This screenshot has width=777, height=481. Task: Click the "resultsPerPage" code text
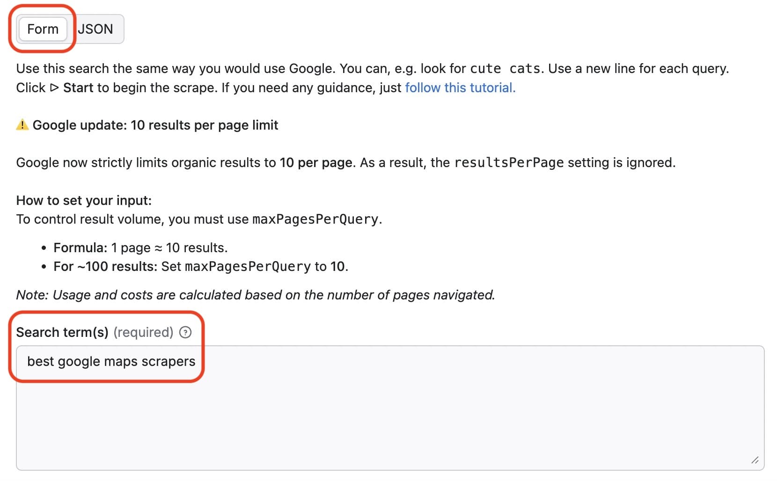click(x=509, y=163)
